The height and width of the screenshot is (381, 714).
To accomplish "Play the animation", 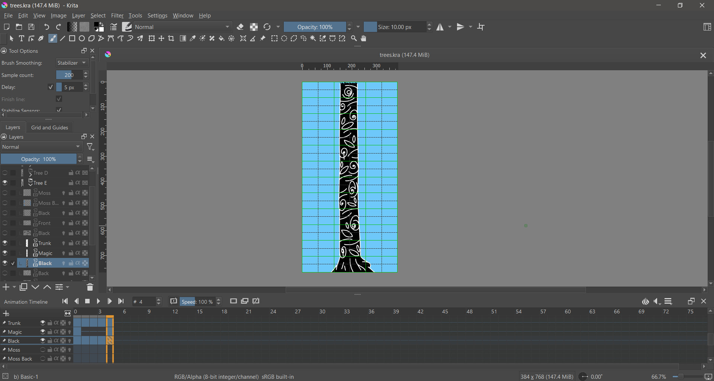I will coord(99,301).
